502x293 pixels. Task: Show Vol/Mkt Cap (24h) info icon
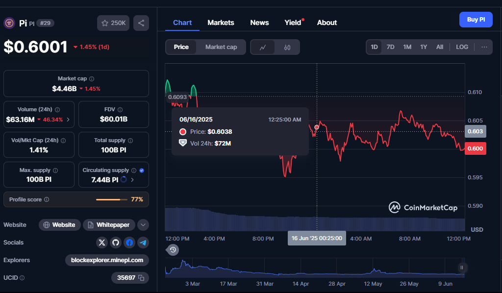coord(63,141)
